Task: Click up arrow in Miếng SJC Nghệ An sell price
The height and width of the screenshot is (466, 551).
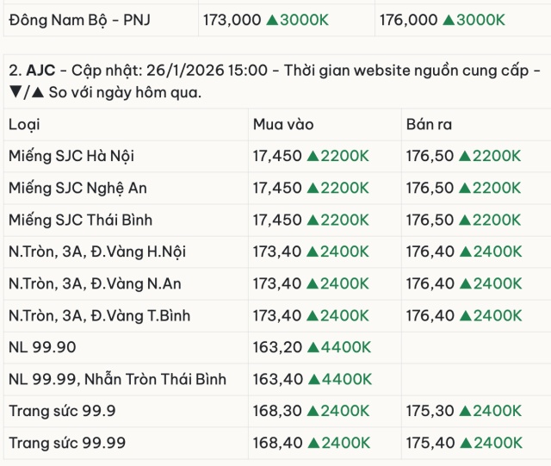Action: [467, 188]
